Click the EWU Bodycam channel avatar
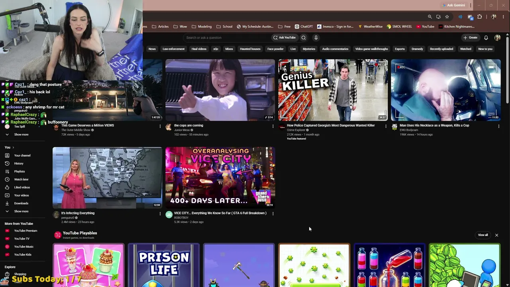 394,127
